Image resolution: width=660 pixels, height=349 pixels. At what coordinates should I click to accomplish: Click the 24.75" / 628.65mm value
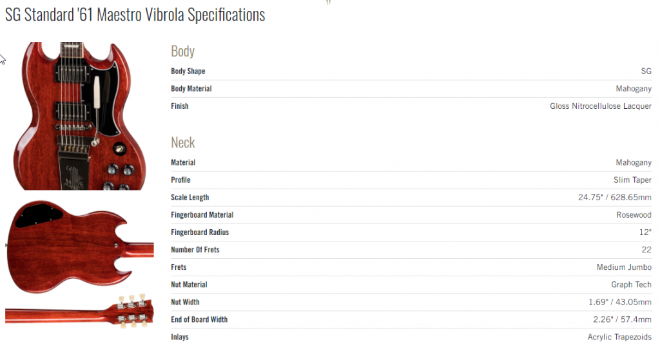tap(614, 197)
